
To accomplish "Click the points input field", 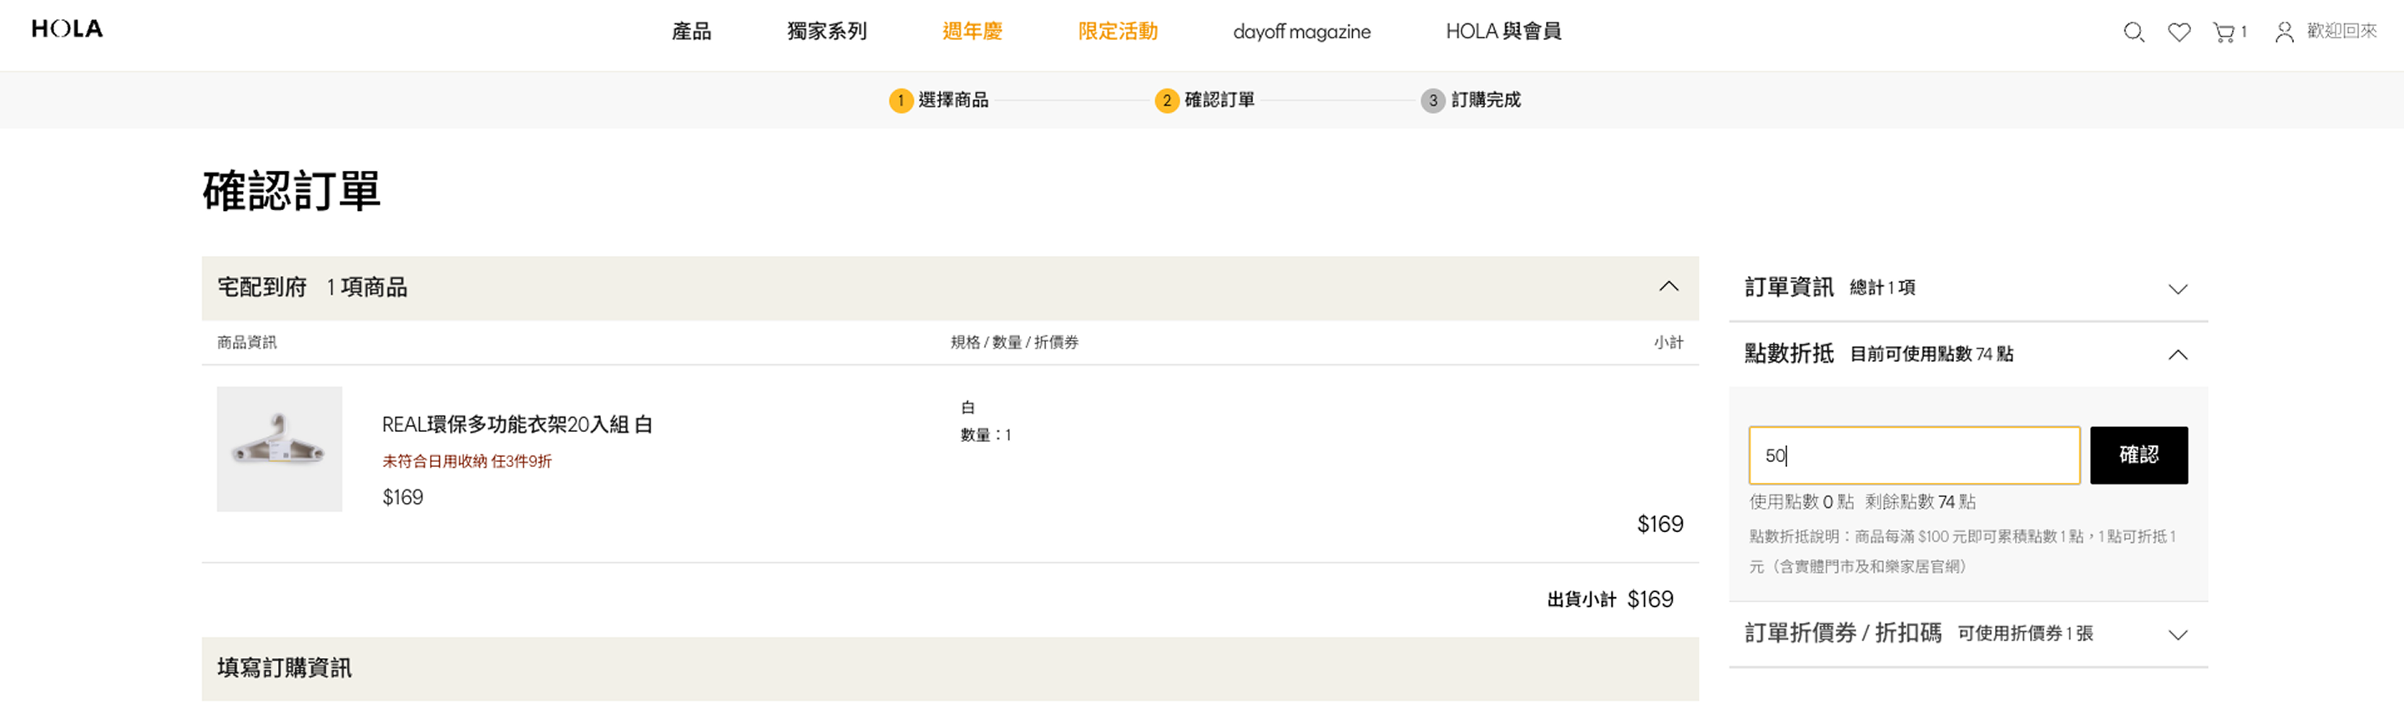I will point(1913,456).
